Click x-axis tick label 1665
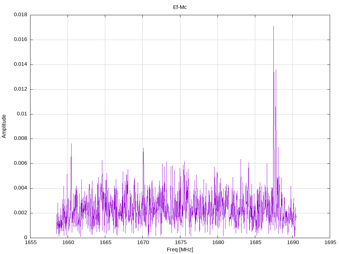Viewport: 339px width, 254px height. 105,242
